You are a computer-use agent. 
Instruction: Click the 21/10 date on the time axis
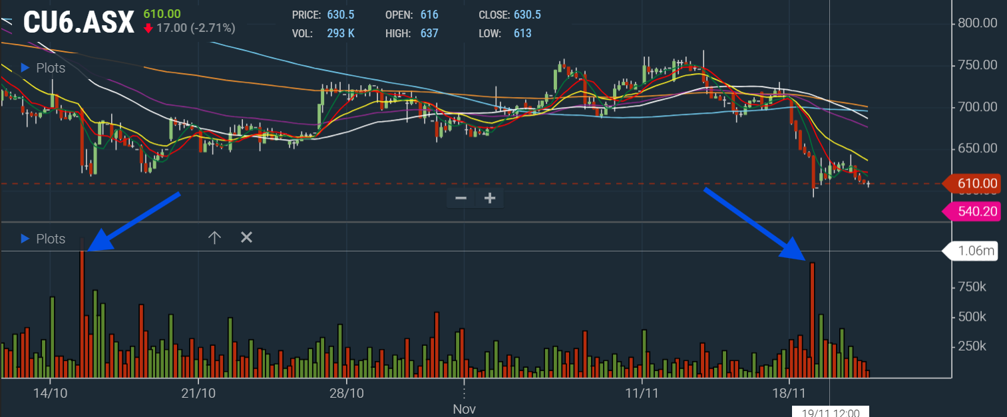tap(198, 392)
